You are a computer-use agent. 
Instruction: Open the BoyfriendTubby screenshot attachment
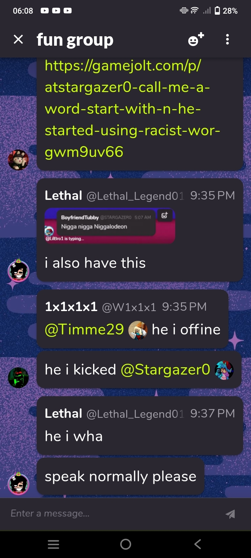click(x=110, y=226)
